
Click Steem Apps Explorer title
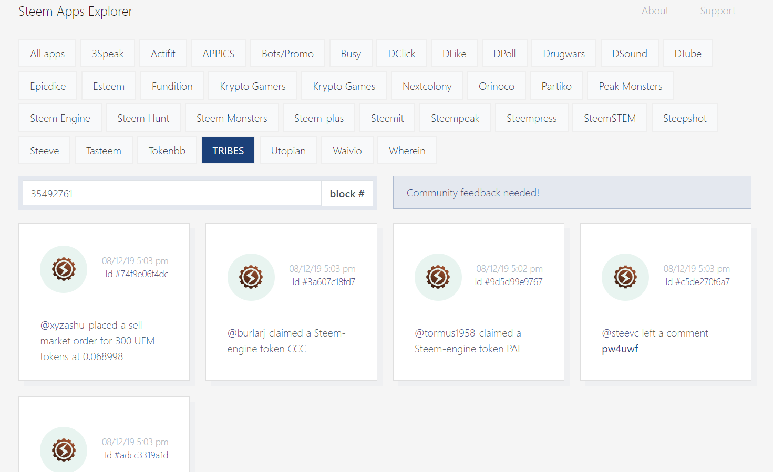point(76,11)
